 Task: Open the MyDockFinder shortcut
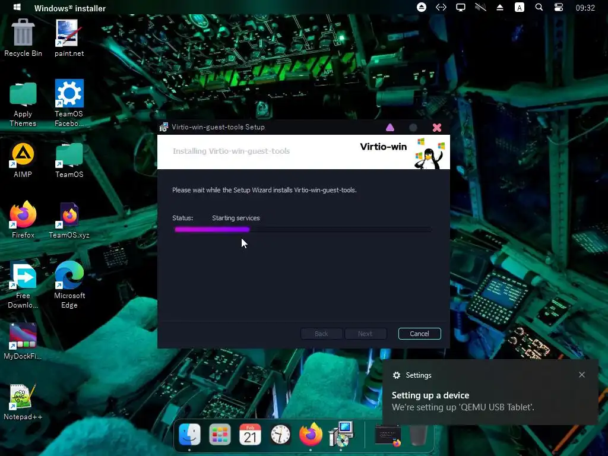click(23, 341)
